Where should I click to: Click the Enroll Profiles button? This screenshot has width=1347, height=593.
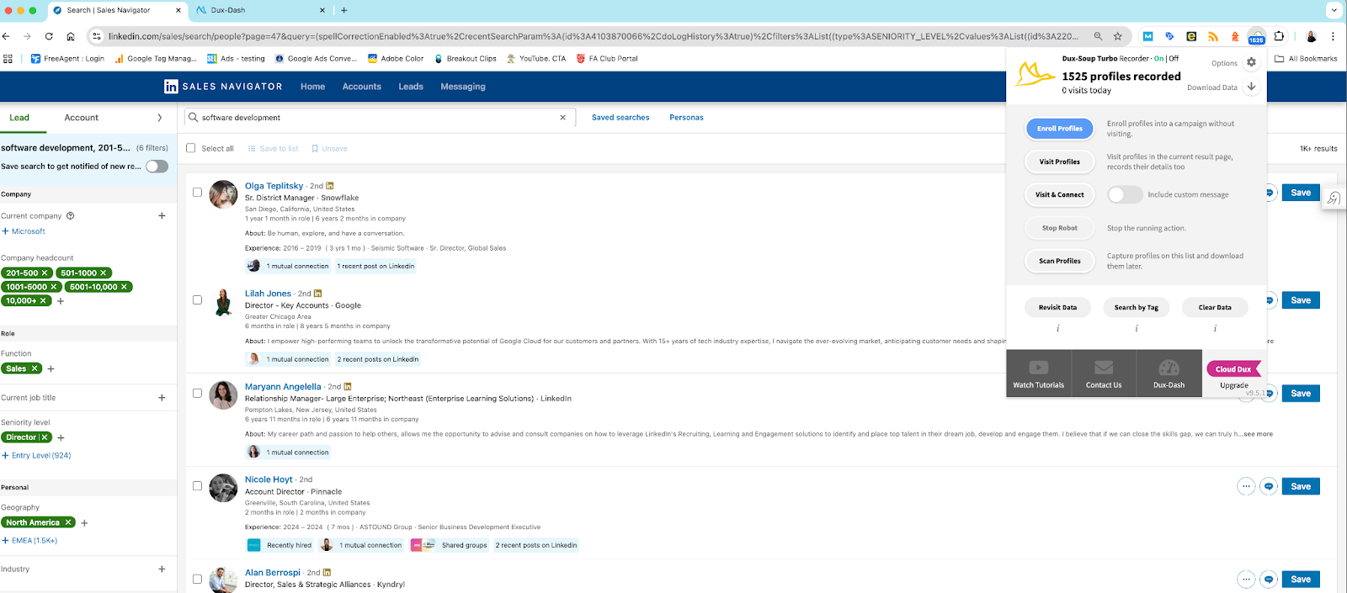(1060, 129)
